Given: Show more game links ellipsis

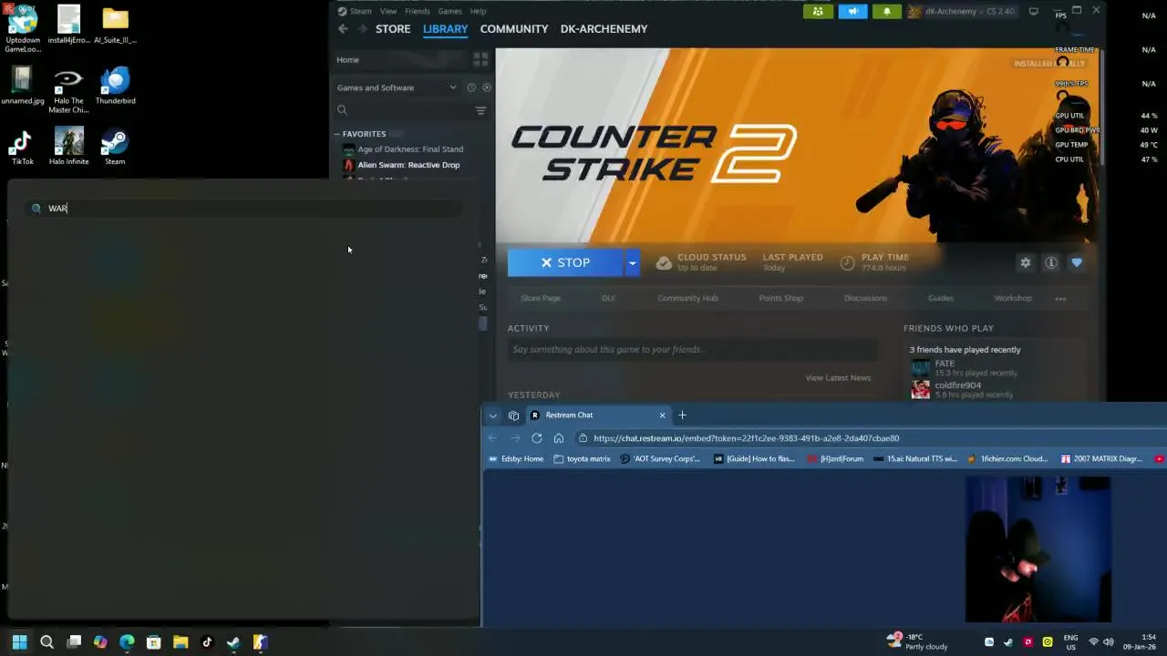Looking at the screenshot, I should tap(1060, 299).
